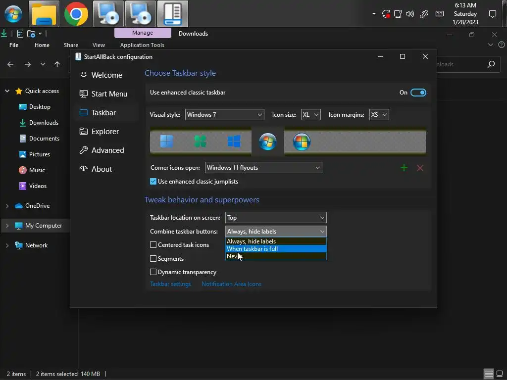Enable Dynamic transparency checkbox
Image resolution: width=507 pixels, height=380 pixels.
(153, 272)
